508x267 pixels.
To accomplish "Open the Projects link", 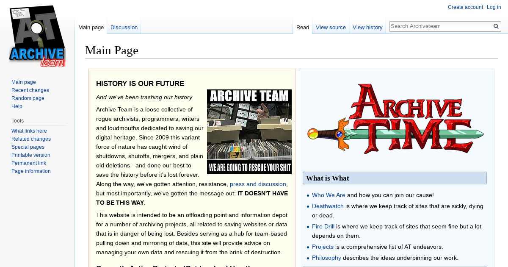I will pos(323,247).
